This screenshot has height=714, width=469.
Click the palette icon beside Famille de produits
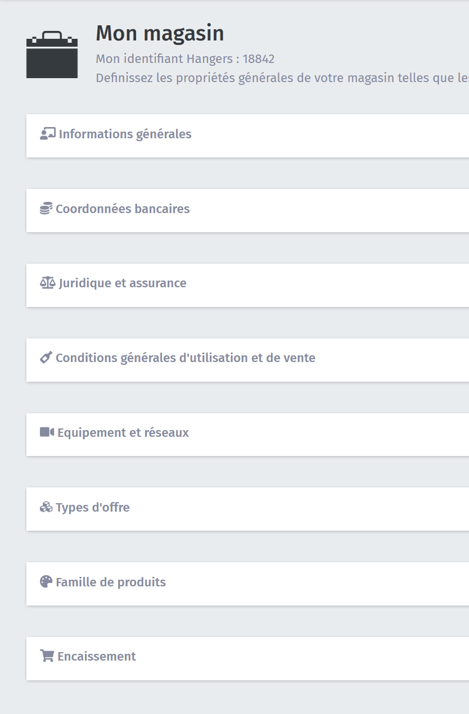[46, 582]
